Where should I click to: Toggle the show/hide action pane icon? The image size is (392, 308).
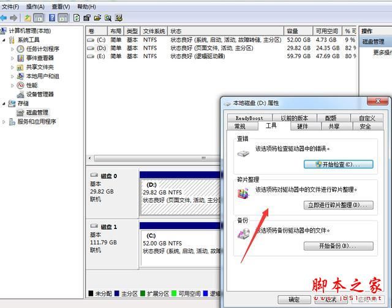(x=62, y=18)
